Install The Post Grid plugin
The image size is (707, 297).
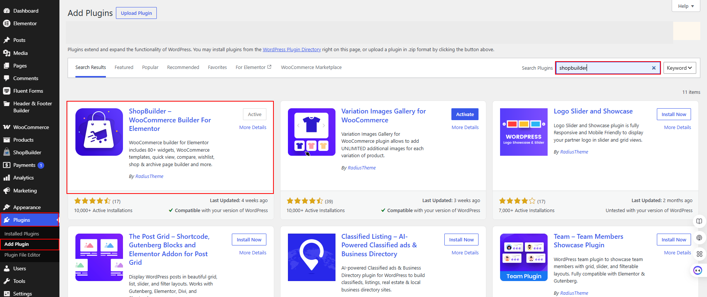point(249,240)
